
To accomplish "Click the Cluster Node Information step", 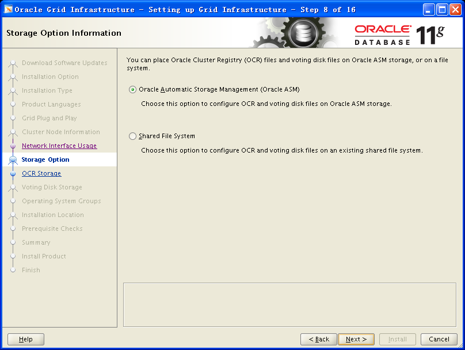I will point(61,132).
